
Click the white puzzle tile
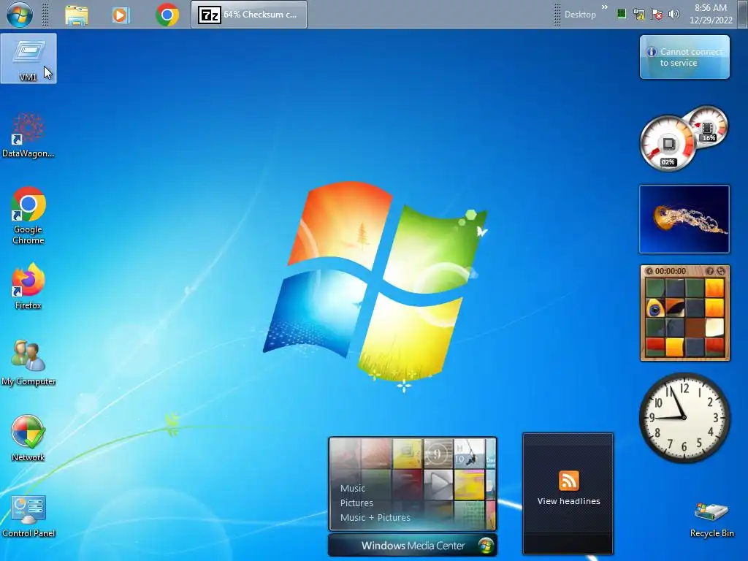714,328
